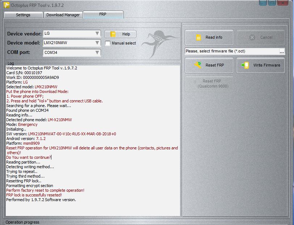Open the Download Manager tab

(63, 15)
